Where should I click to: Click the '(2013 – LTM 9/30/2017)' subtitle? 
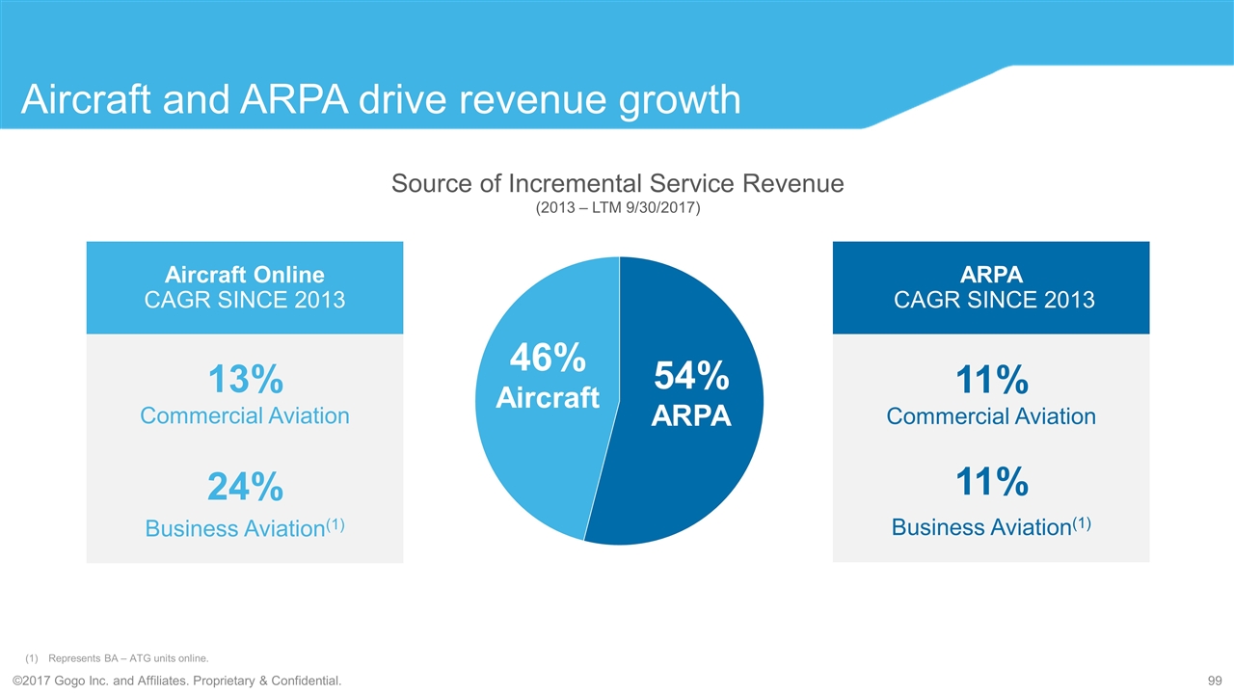pyautogui.click(x=617, y=209)
